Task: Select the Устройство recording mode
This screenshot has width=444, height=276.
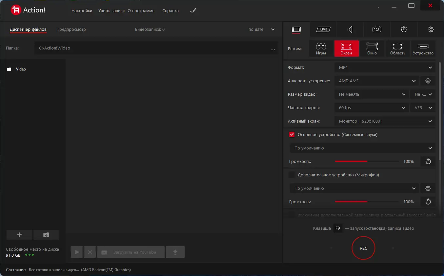Action: [x=423, y=49]
